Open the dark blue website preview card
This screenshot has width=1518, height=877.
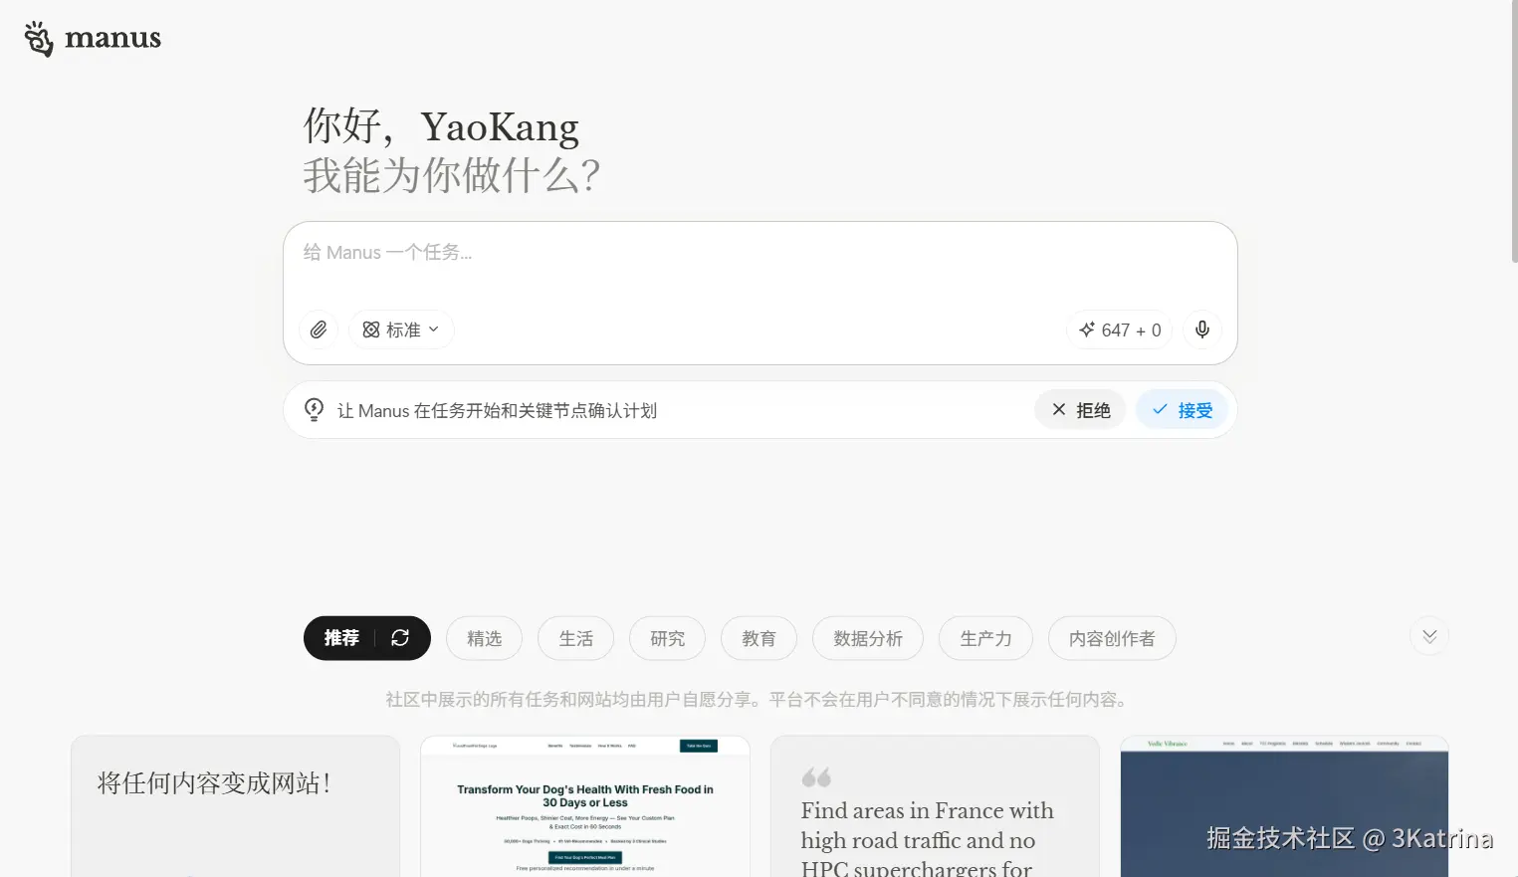pos(1284,806)
